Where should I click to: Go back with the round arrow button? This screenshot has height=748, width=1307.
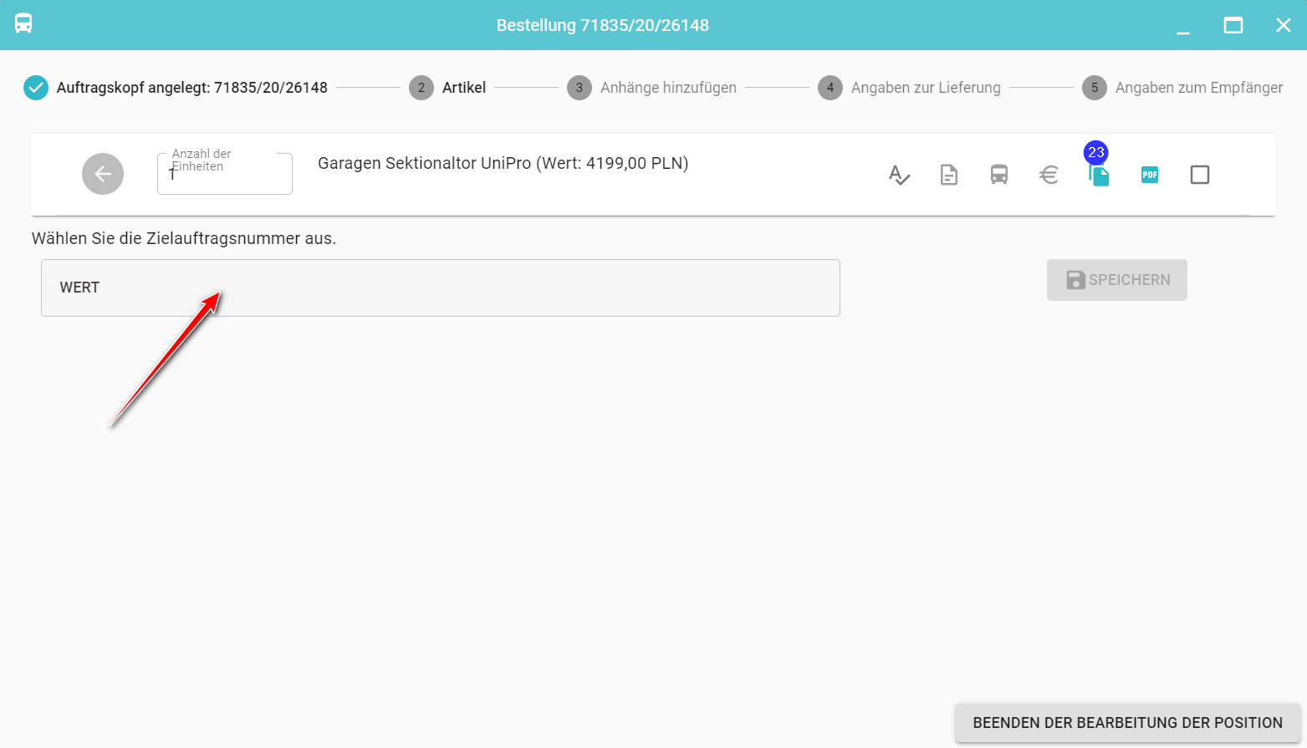click(x=103, y=174)
